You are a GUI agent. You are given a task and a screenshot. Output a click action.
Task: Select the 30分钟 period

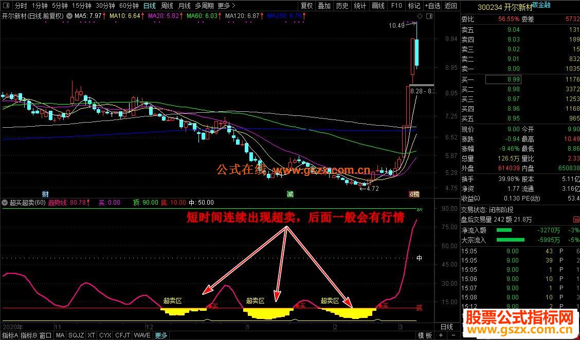pyautogui.click(x=105, y=6)
